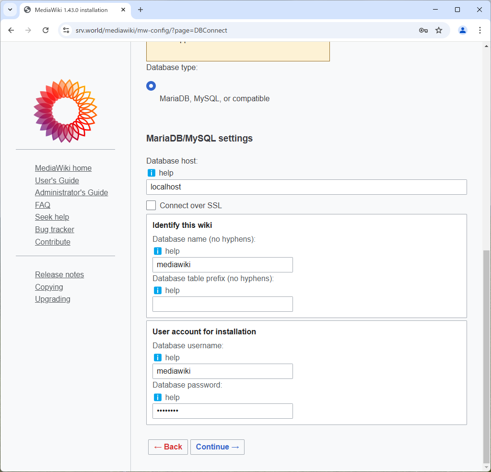Click the Database host field

[x=306, y=187]
